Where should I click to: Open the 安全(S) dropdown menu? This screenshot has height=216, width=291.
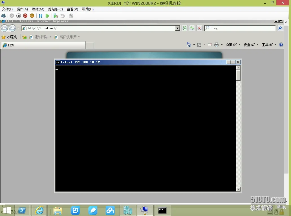[x=251, y=45]
